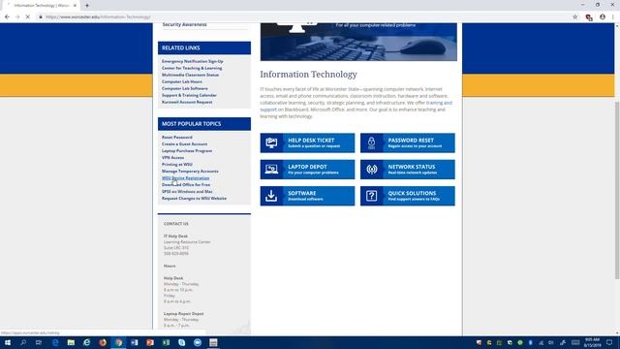Click the taskbar clock and date

pyautogui.click(x=592, y=342)
